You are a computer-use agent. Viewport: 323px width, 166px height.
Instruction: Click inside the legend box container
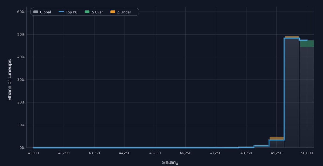pyautogui.click(x=81, y=12)
